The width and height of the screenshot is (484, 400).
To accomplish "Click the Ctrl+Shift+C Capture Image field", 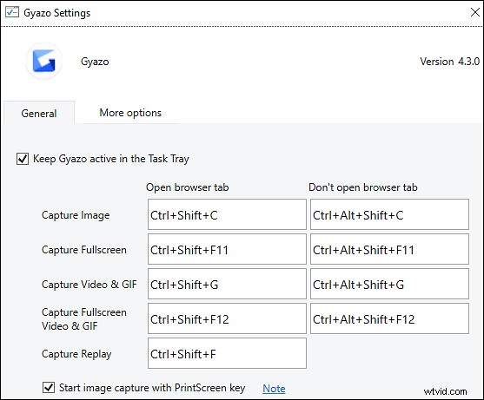I will pyautogui.click(x=227, y=214).
